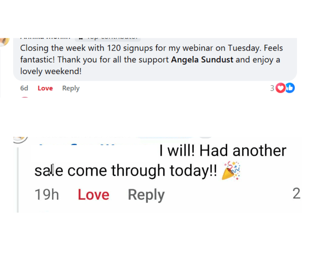Click the 'sale come through today' text
315x264 pixels.
[x=127, y=171]
